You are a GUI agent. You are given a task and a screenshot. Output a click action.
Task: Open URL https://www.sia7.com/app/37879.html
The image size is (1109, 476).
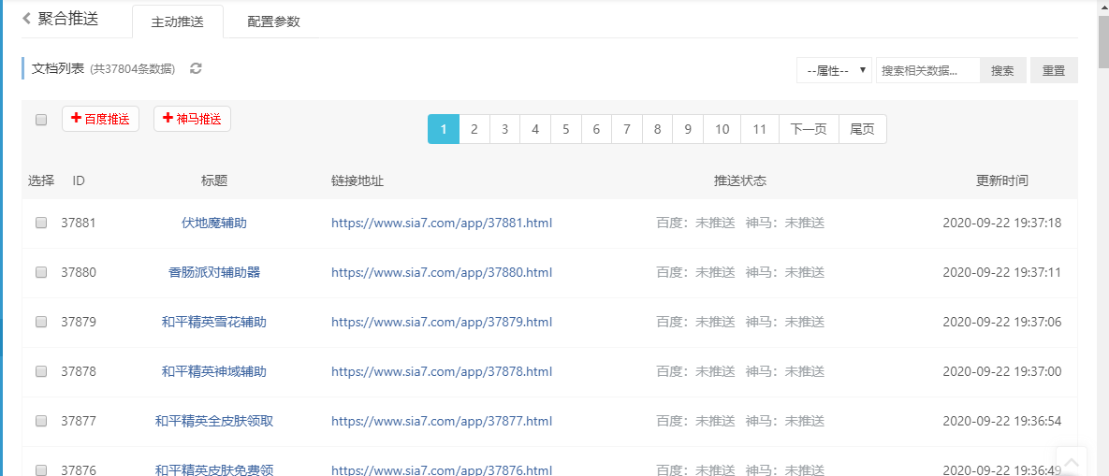(442, 322)
